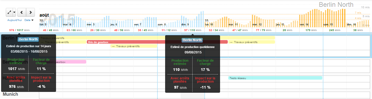Select the mer. 5 day header
Viewport: 372px width, 99px height.
pyautogui.click(x=91, y=25)
